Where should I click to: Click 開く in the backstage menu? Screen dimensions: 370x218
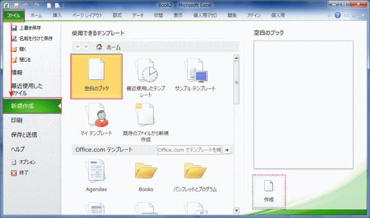[20, 49]
